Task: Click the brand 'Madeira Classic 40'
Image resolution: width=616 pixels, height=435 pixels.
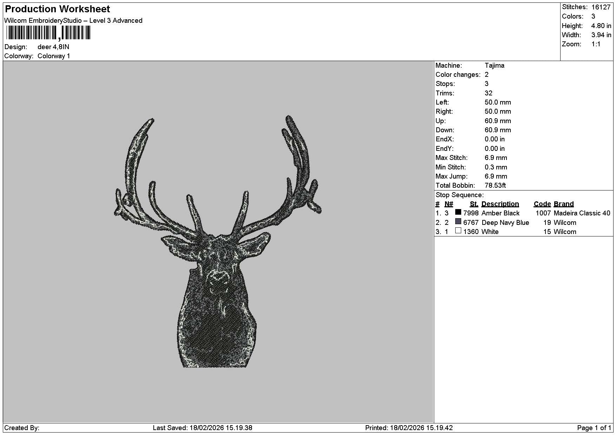Action: [582, 213]
